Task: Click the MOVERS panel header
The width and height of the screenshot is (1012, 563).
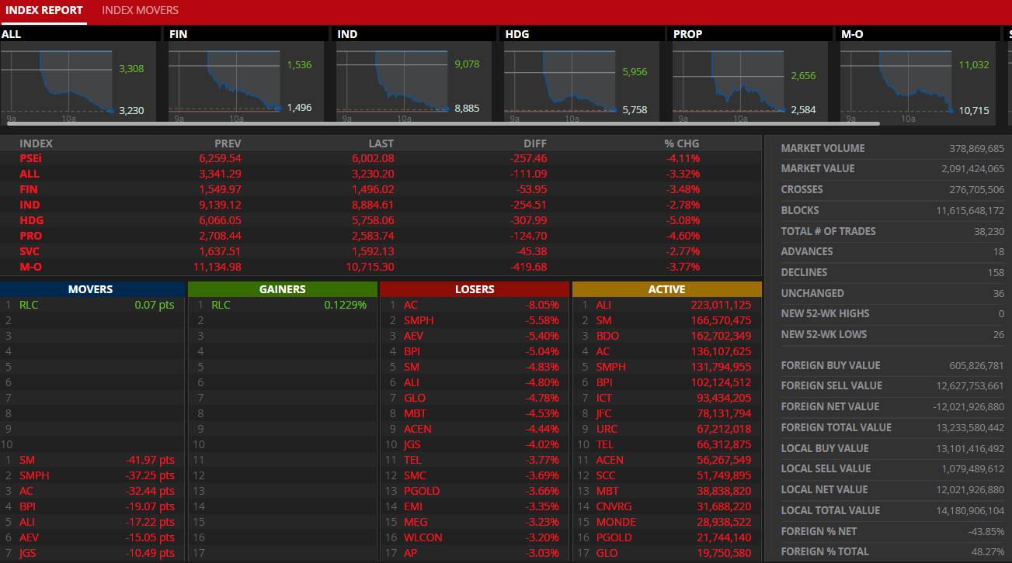Action: (x=90, y=288)
